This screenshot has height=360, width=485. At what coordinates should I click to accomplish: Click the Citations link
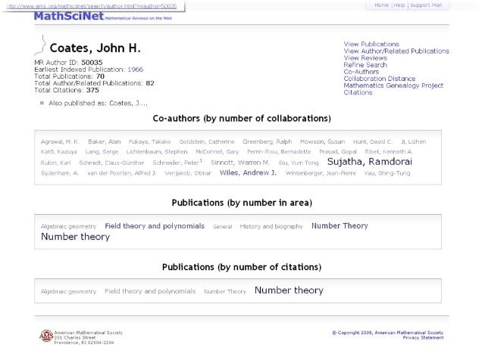pos(358,92)
